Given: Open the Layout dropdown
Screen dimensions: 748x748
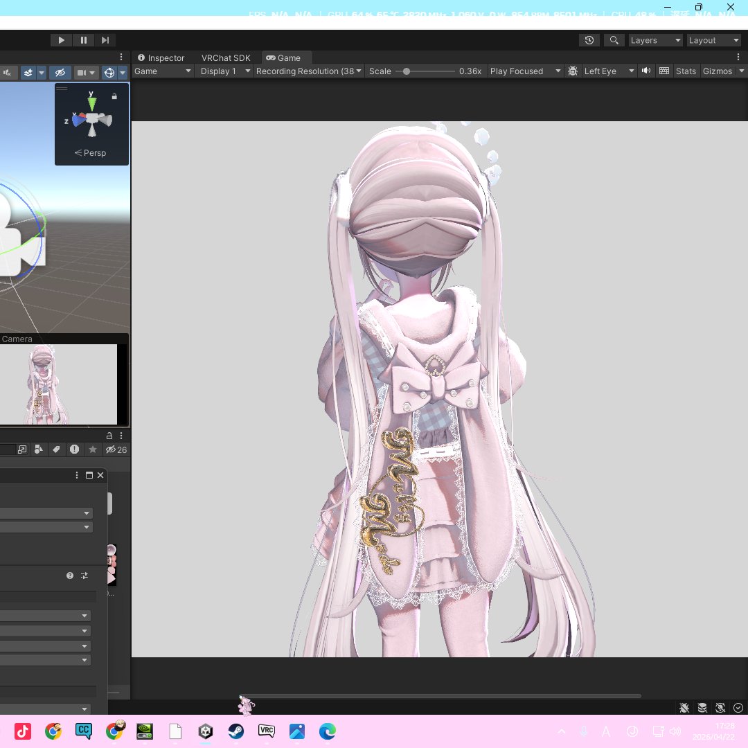Looking at the screenshot, I should point(713,41).
